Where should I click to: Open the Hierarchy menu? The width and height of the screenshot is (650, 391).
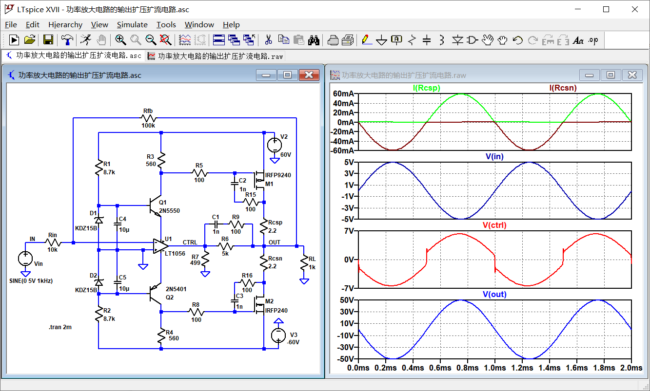coord(65,24)
